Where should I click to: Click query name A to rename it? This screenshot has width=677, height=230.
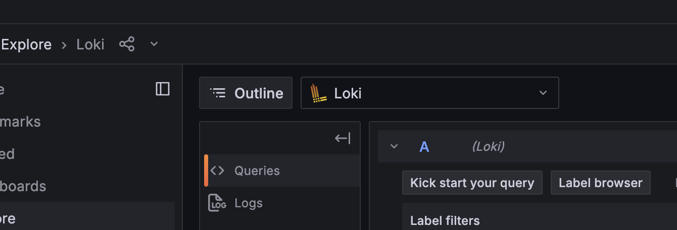[x=424, y=147]
